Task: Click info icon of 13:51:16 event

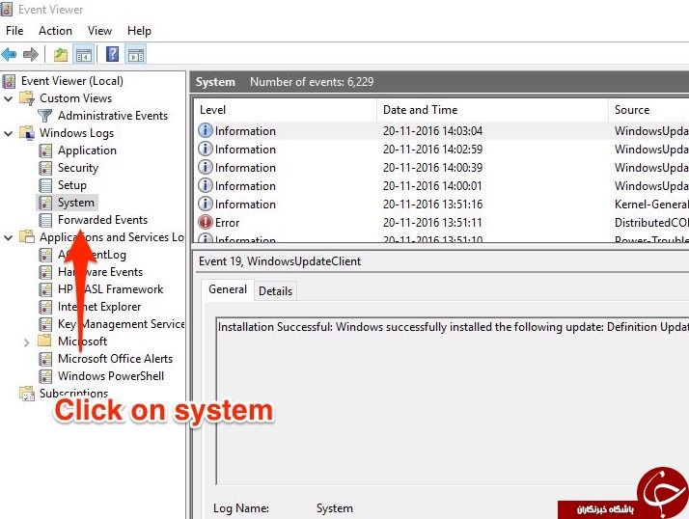Action: pos(206,204)
